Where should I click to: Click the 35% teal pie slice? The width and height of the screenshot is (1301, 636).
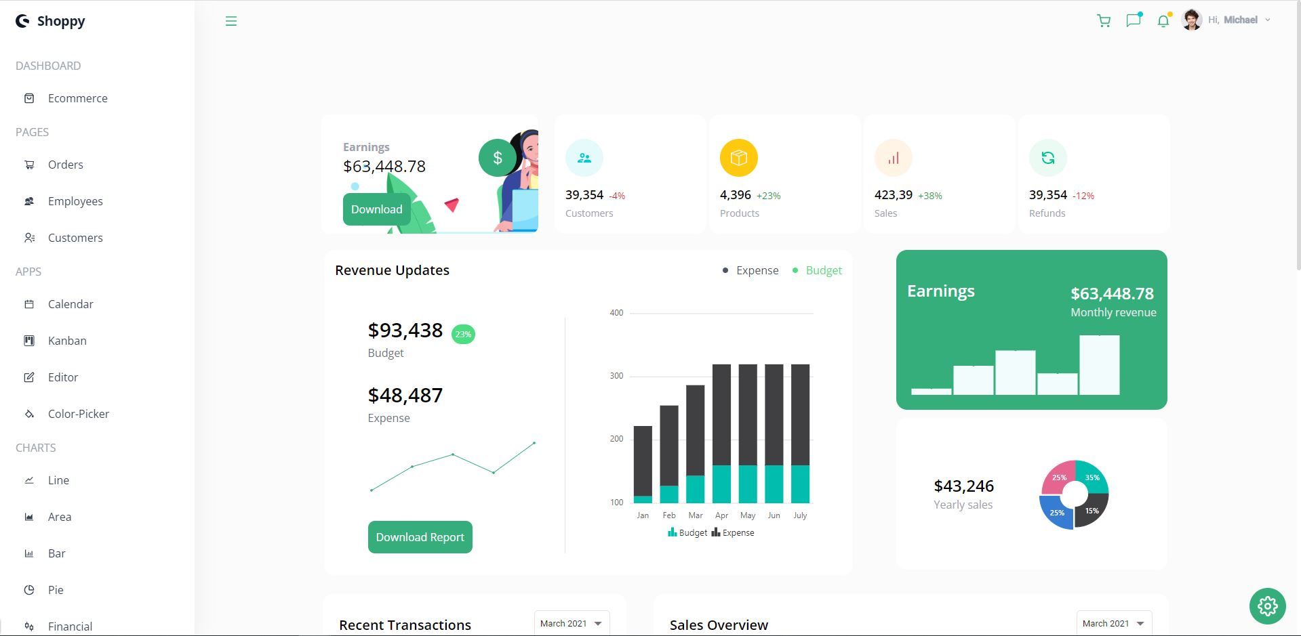point(1092,477)
